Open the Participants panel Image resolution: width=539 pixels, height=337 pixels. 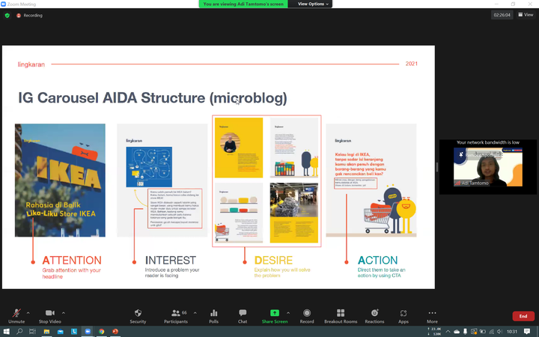[x=176, y=316]
